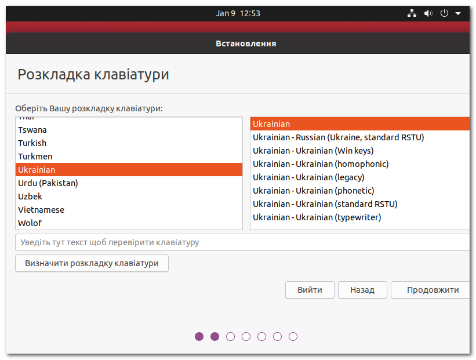Viewport: 476px width, 360px height.
Task: Choose Ukrainian - Ukrainian (phonetic) variant
Action: 322,190
